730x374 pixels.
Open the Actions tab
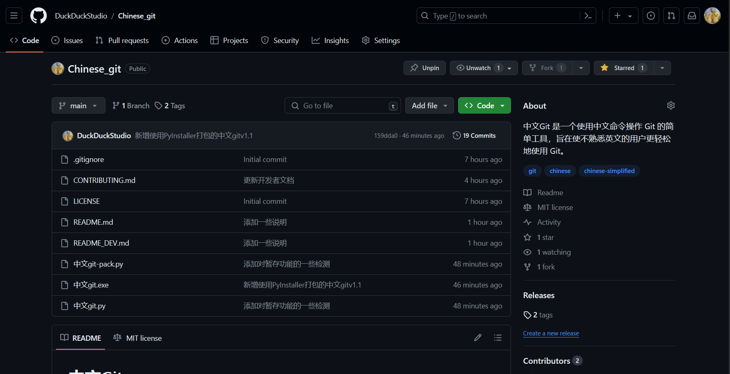tap(180, 40)
